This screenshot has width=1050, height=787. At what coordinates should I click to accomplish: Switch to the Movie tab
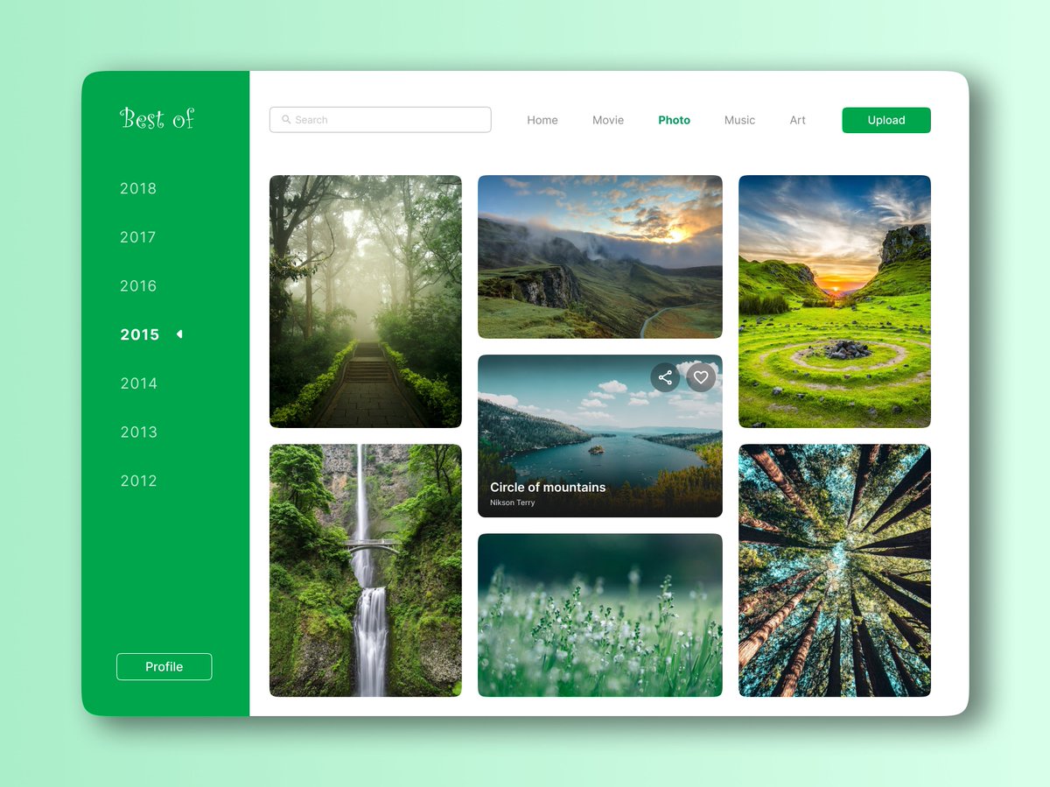[608, 120]
